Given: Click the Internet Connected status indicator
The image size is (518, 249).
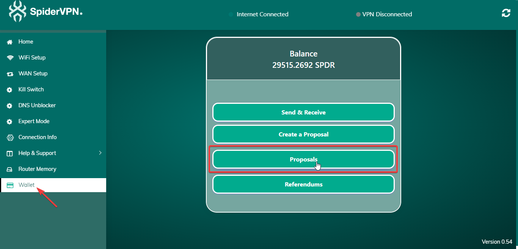Looking at the screenshot, I should (x=259, y=14).
